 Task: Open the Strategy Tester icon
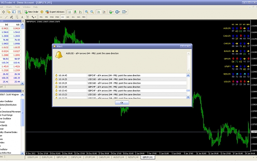[x=19, y=12]
